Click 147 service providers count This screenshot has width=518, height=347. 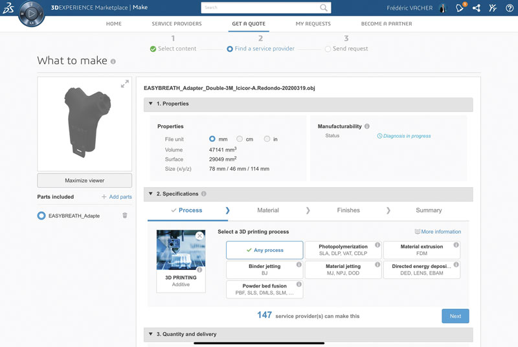[x=265, y=315]
